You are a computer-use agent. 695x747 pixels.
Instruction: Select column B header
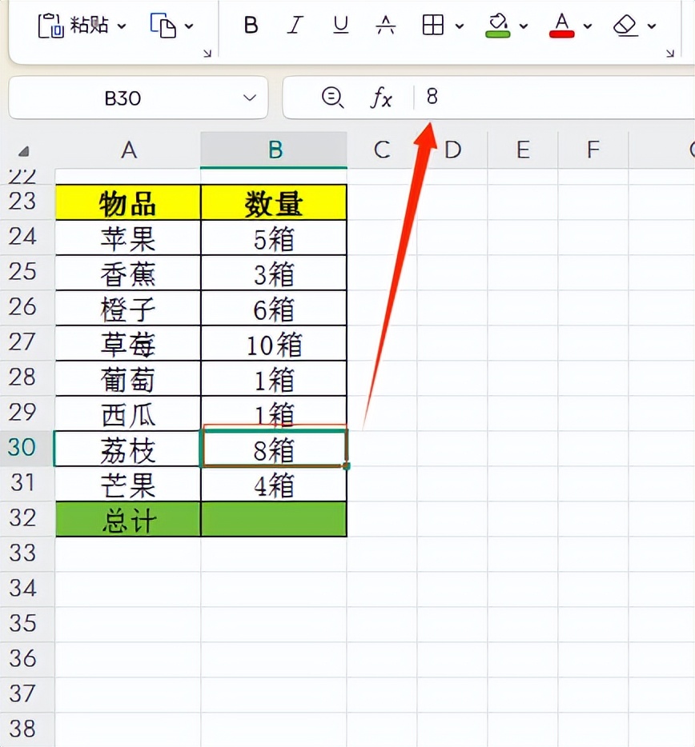coord(275,150)
